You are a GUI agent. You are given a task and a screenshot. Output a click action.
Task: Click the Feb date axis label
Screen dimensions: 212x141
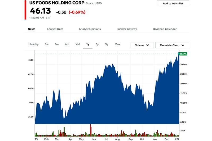(x=46, y=139)
